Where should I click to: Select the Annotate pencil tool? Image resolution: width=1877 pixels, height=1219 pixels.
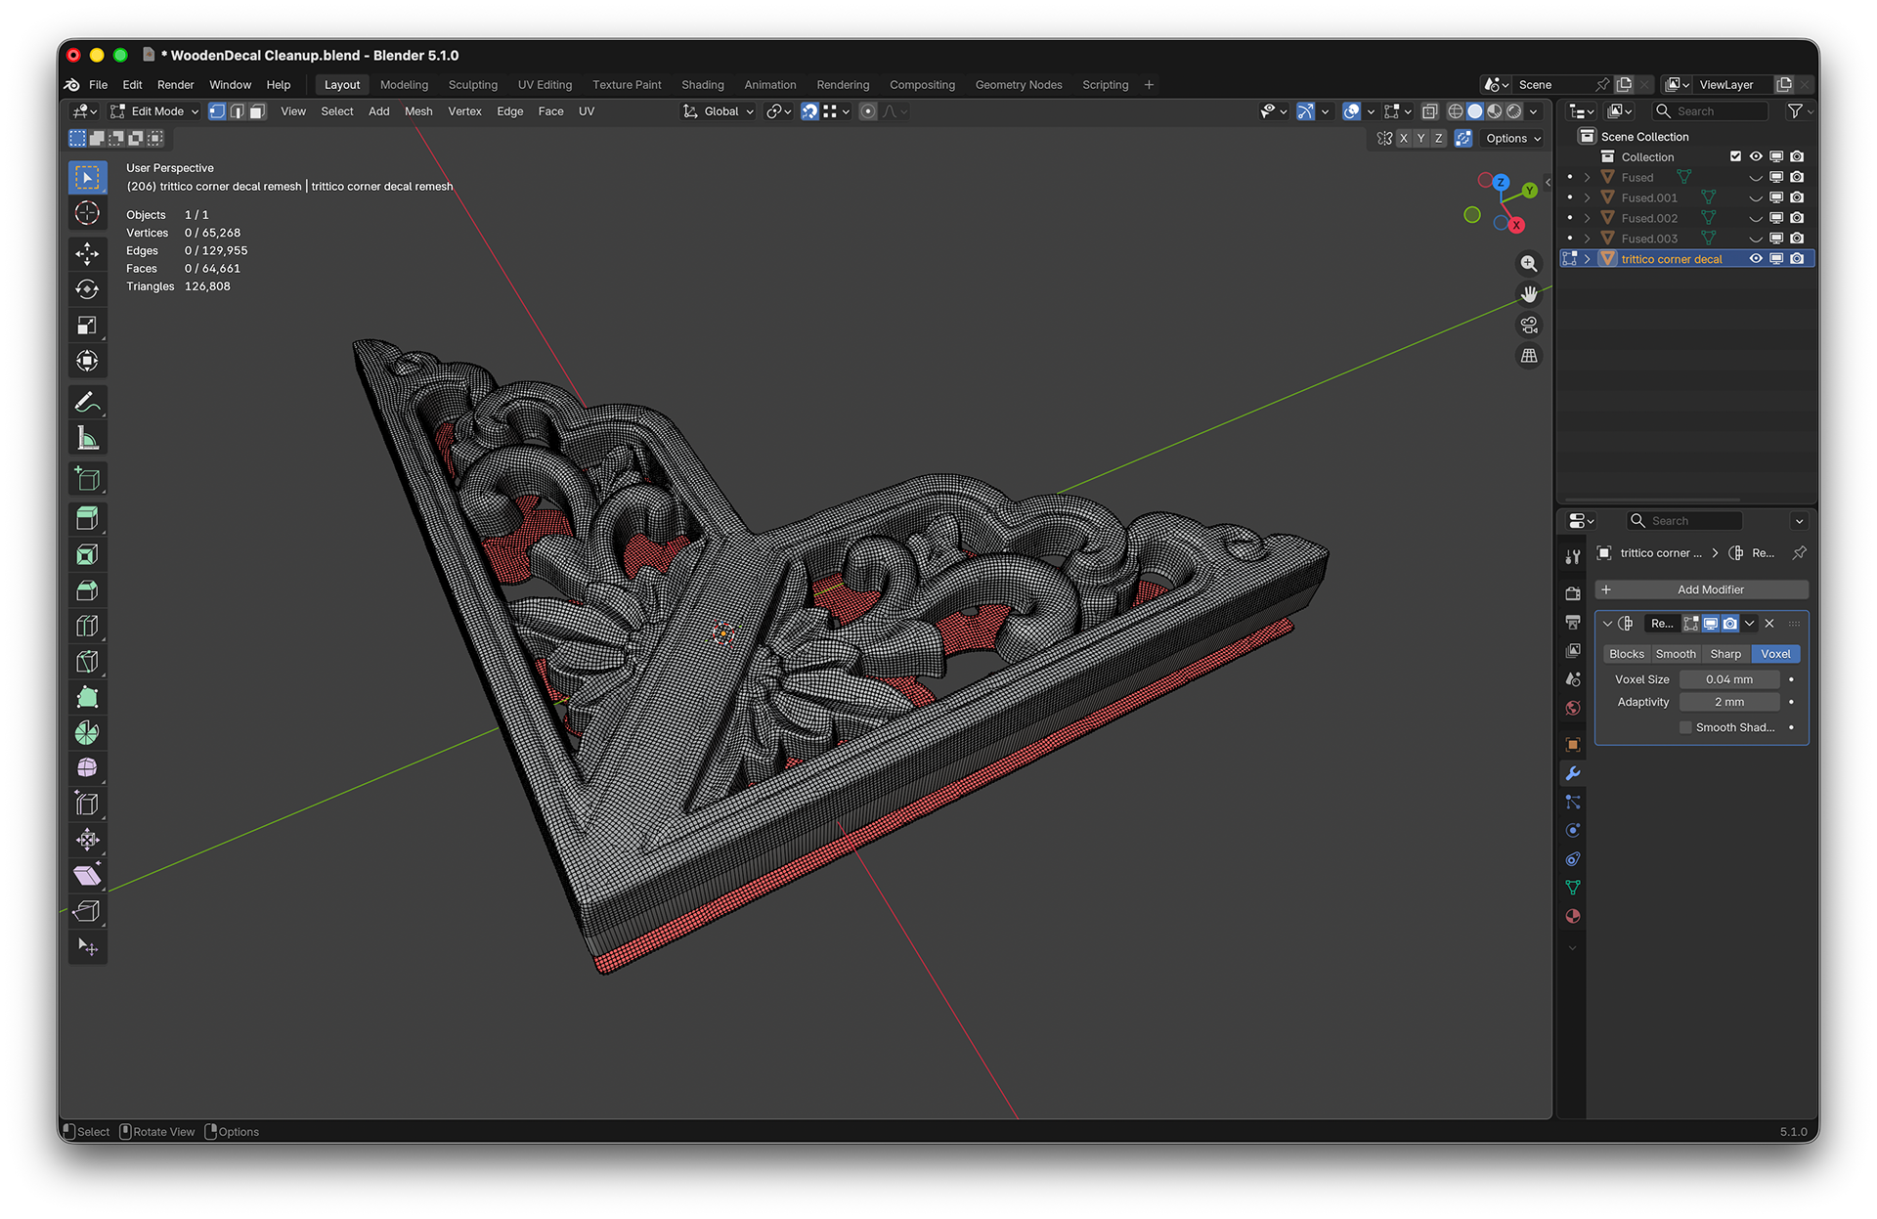tap(87, 402)
